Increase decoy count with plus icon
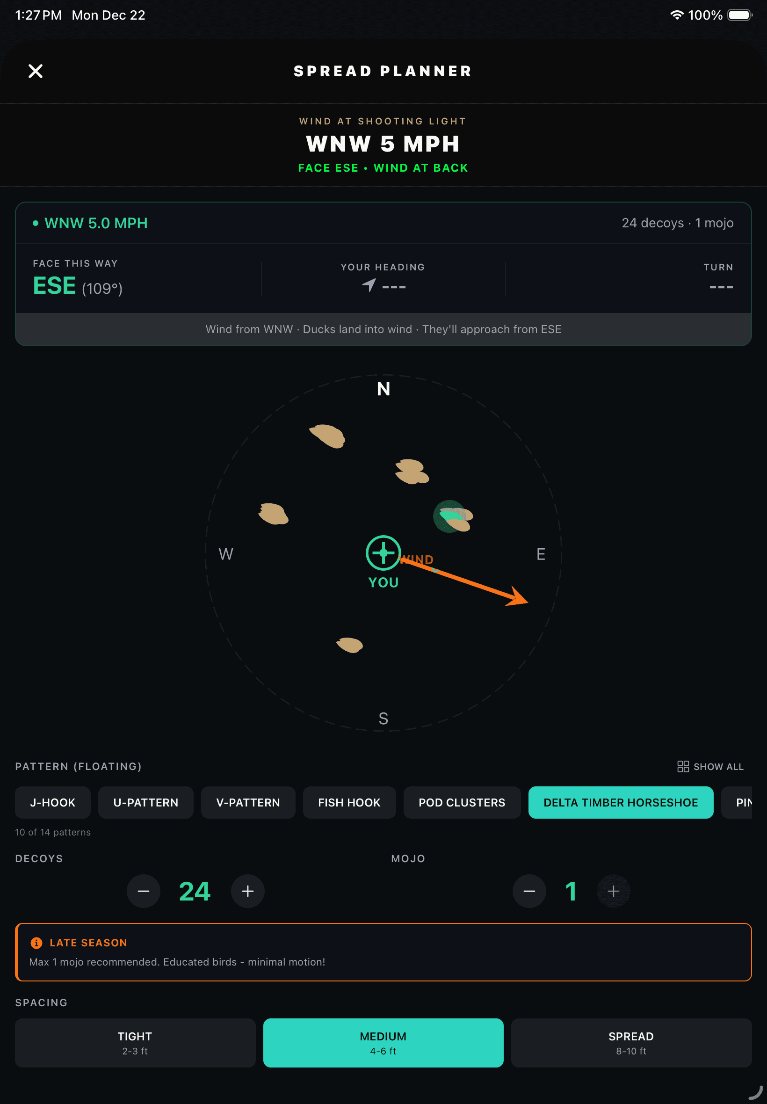767x1104 pixels. pyautogui.click(x=247, y=891)
